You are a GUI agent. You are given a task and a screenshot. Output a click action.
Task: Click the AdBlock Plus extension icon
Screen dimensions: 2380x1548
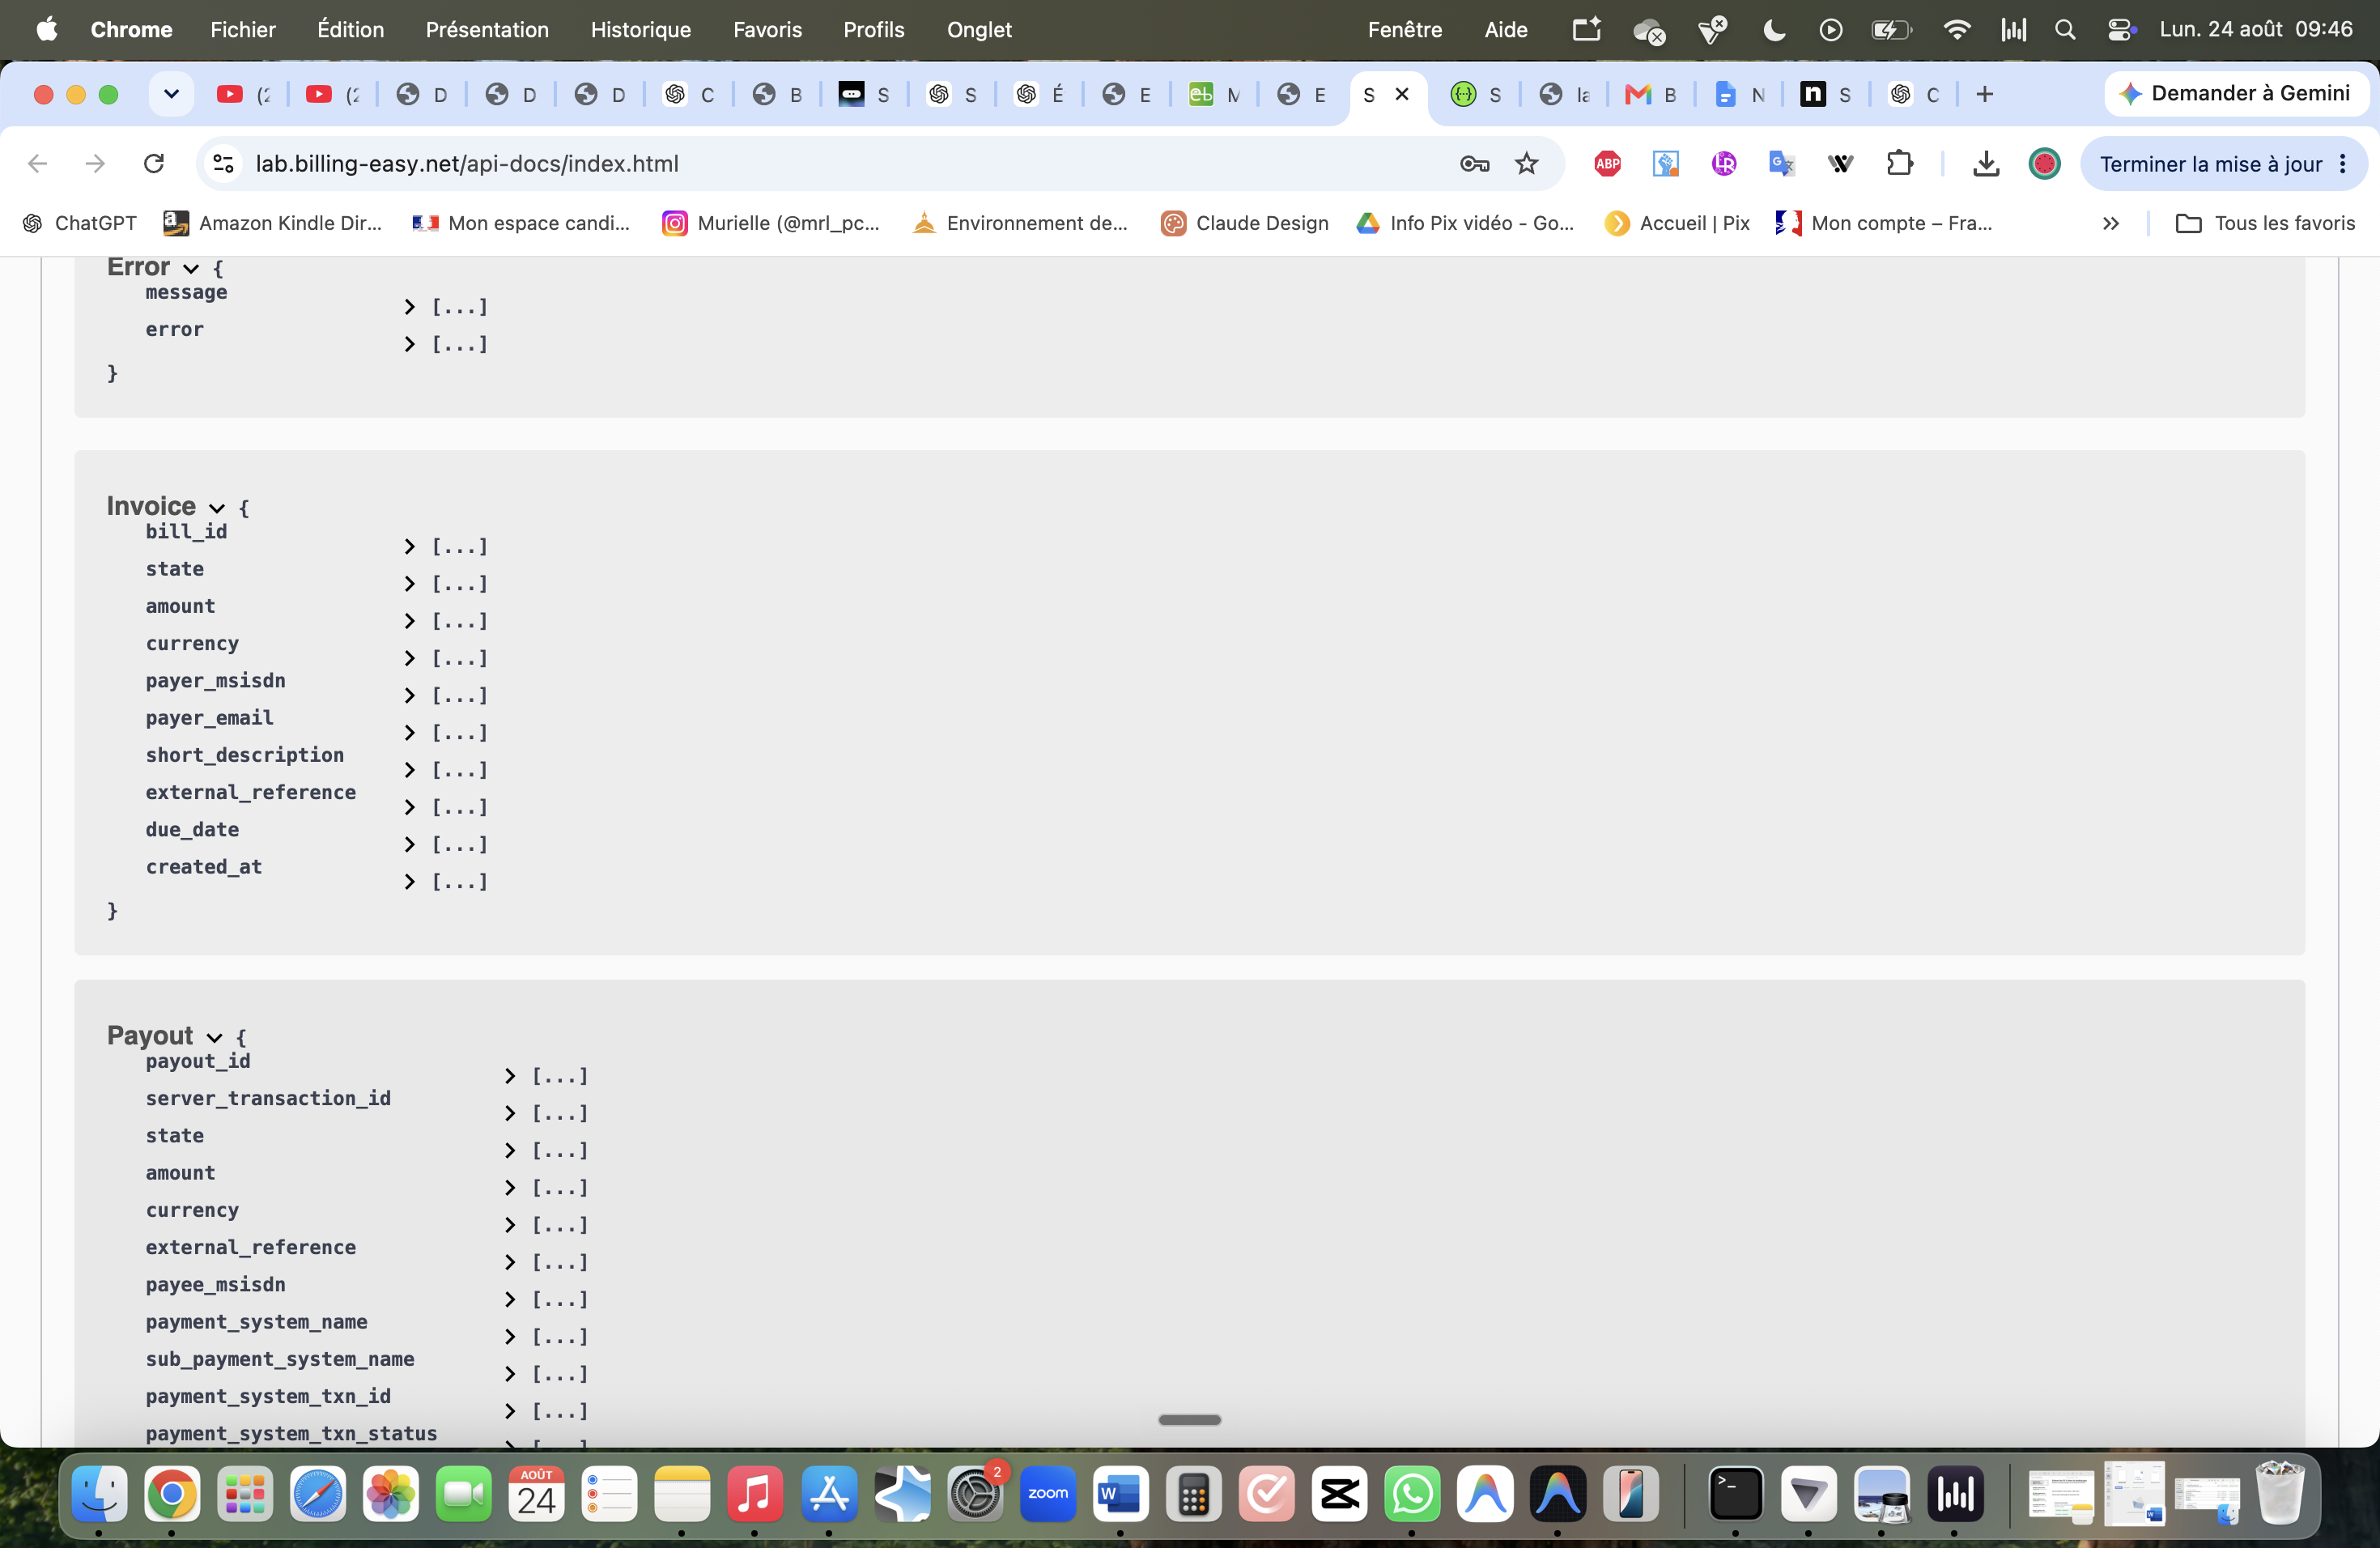(x=1607, y=163)
